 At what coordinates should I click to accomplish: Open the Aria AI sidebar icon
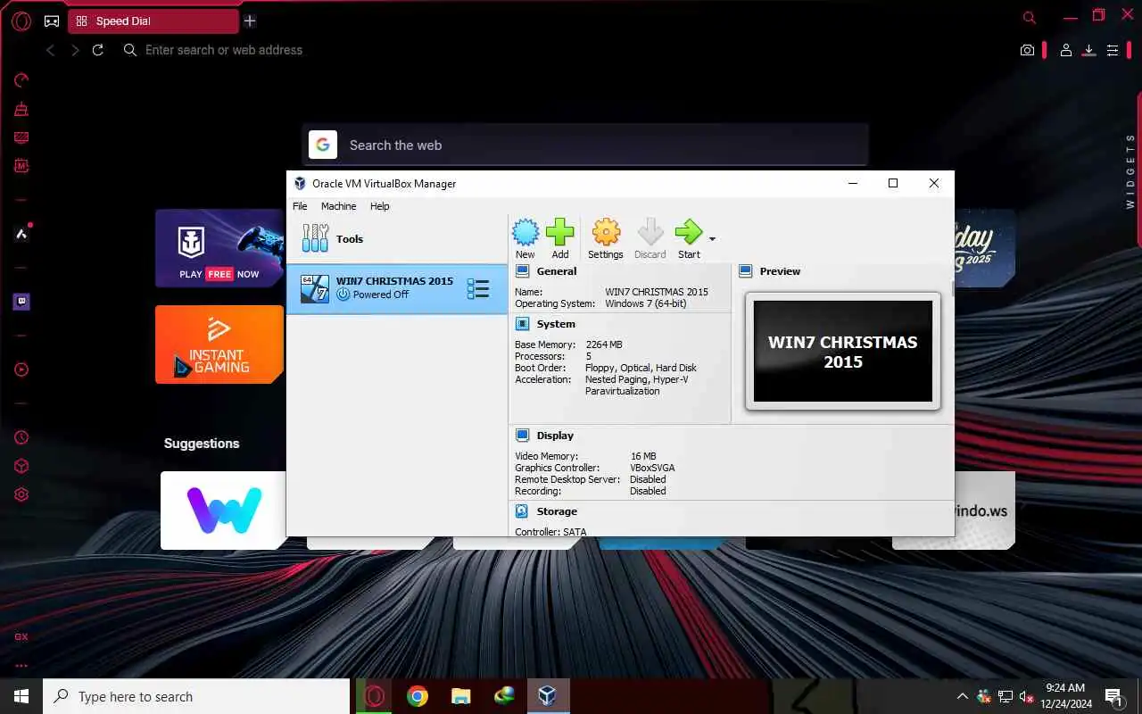(x=21, y=234)
